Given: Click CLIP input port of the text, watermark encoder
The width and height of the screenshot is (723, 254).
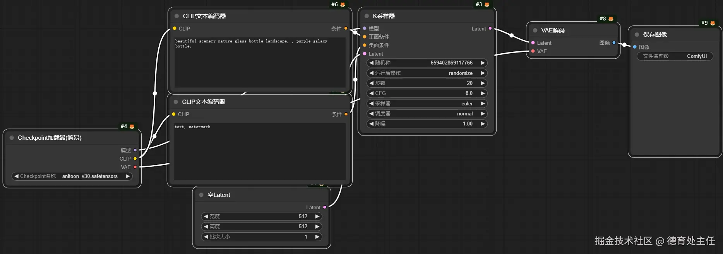Looking at the screenshot, I should tap(174, 114).
